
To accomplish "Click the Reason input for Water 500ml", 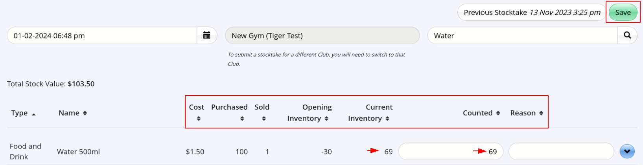I will pos(561,152).
